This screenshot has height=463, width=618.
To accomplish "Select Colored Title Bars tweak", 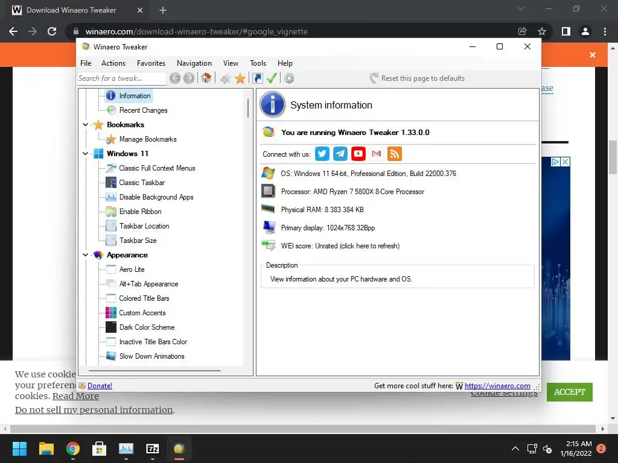I will point(144,298).
